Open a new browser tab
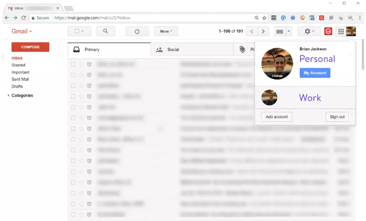This screenshot has width=366, height=221. pyautogui.click(x=69, y=8)
